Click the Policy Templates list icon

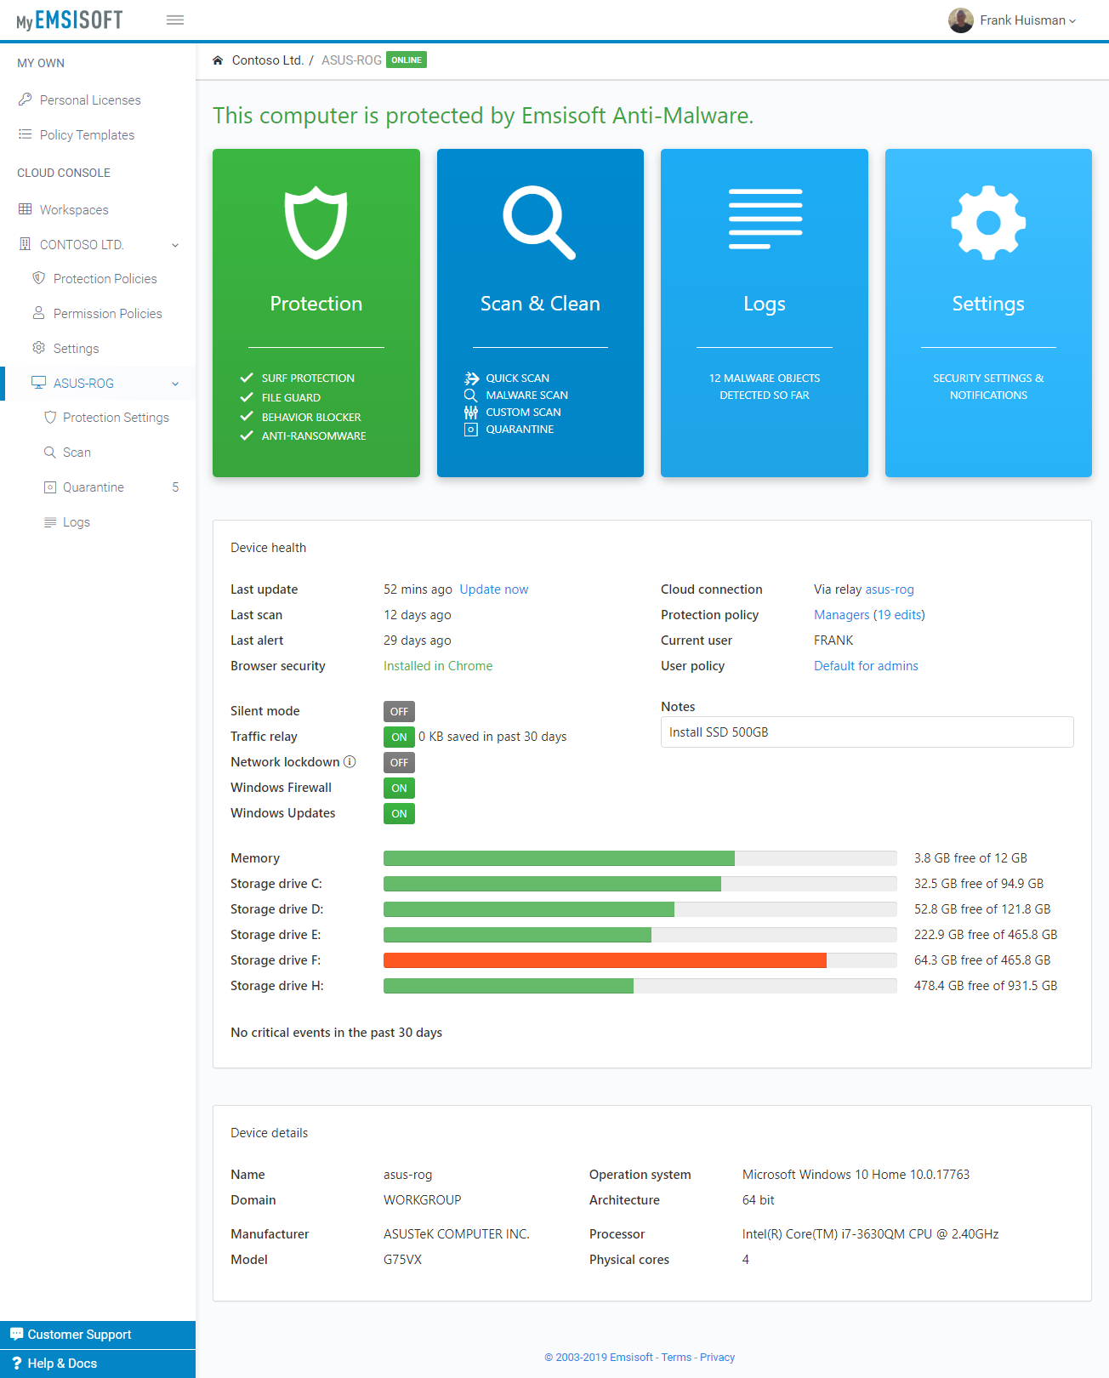point(26,134)
